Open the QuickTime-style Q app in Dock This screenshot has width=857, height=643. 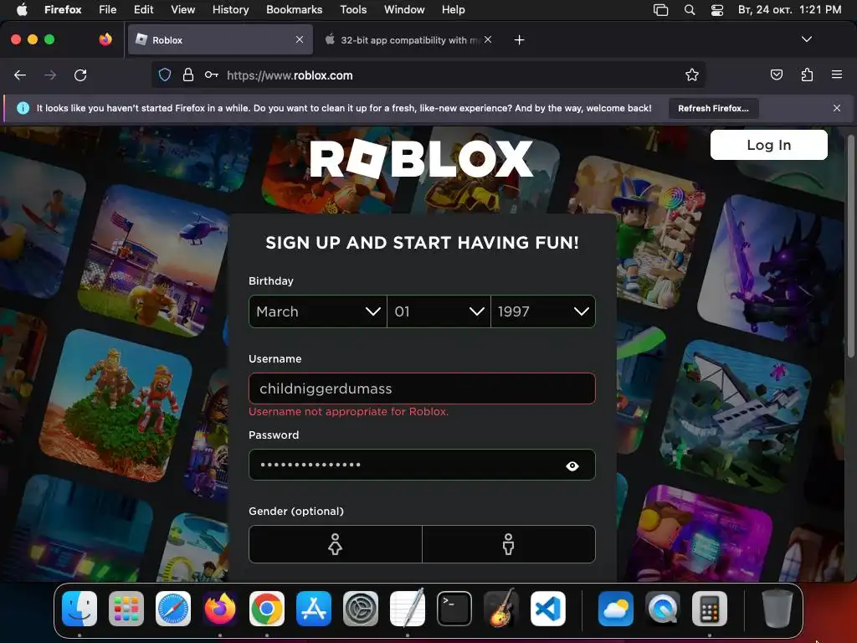pyautogui.click(x=663, y=609)
